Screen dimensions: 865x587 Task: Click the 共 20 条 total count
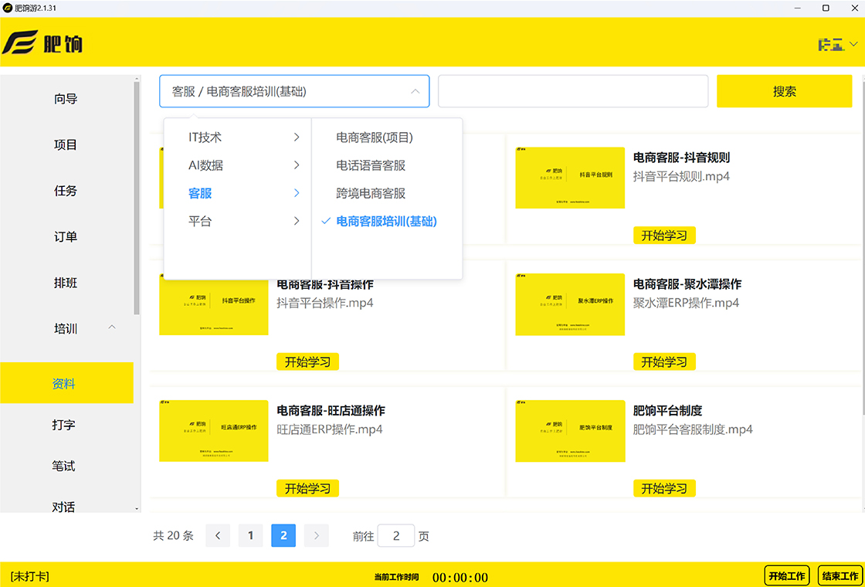(173, 535)
